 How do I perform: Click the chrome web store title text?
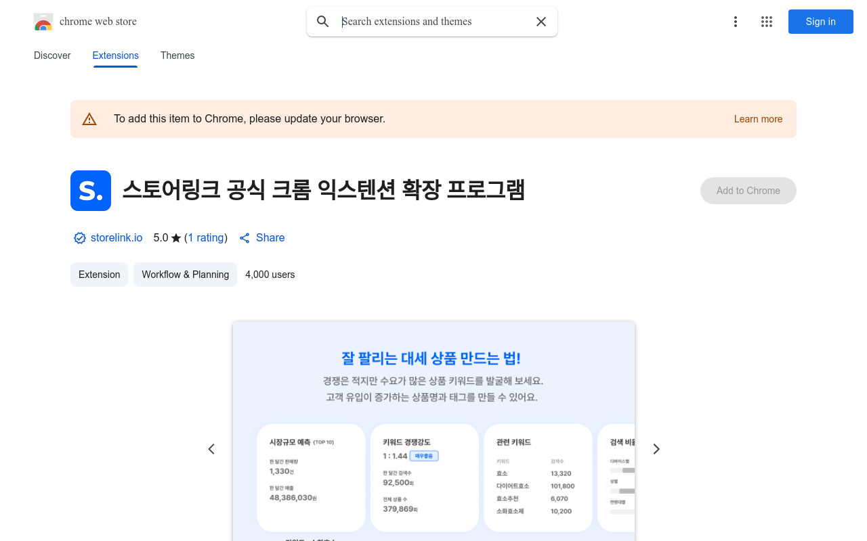point(98,22)
